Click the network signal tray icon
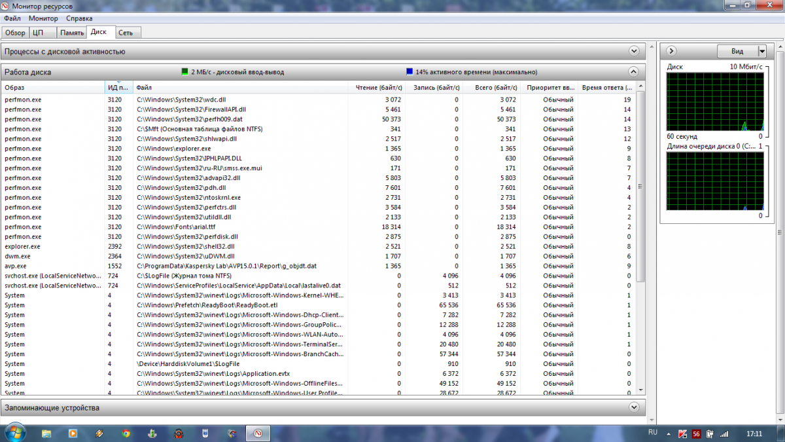Image resolution: width=785 pixels, height=442 pixels. pyautogui.click(x=724, y=433)
